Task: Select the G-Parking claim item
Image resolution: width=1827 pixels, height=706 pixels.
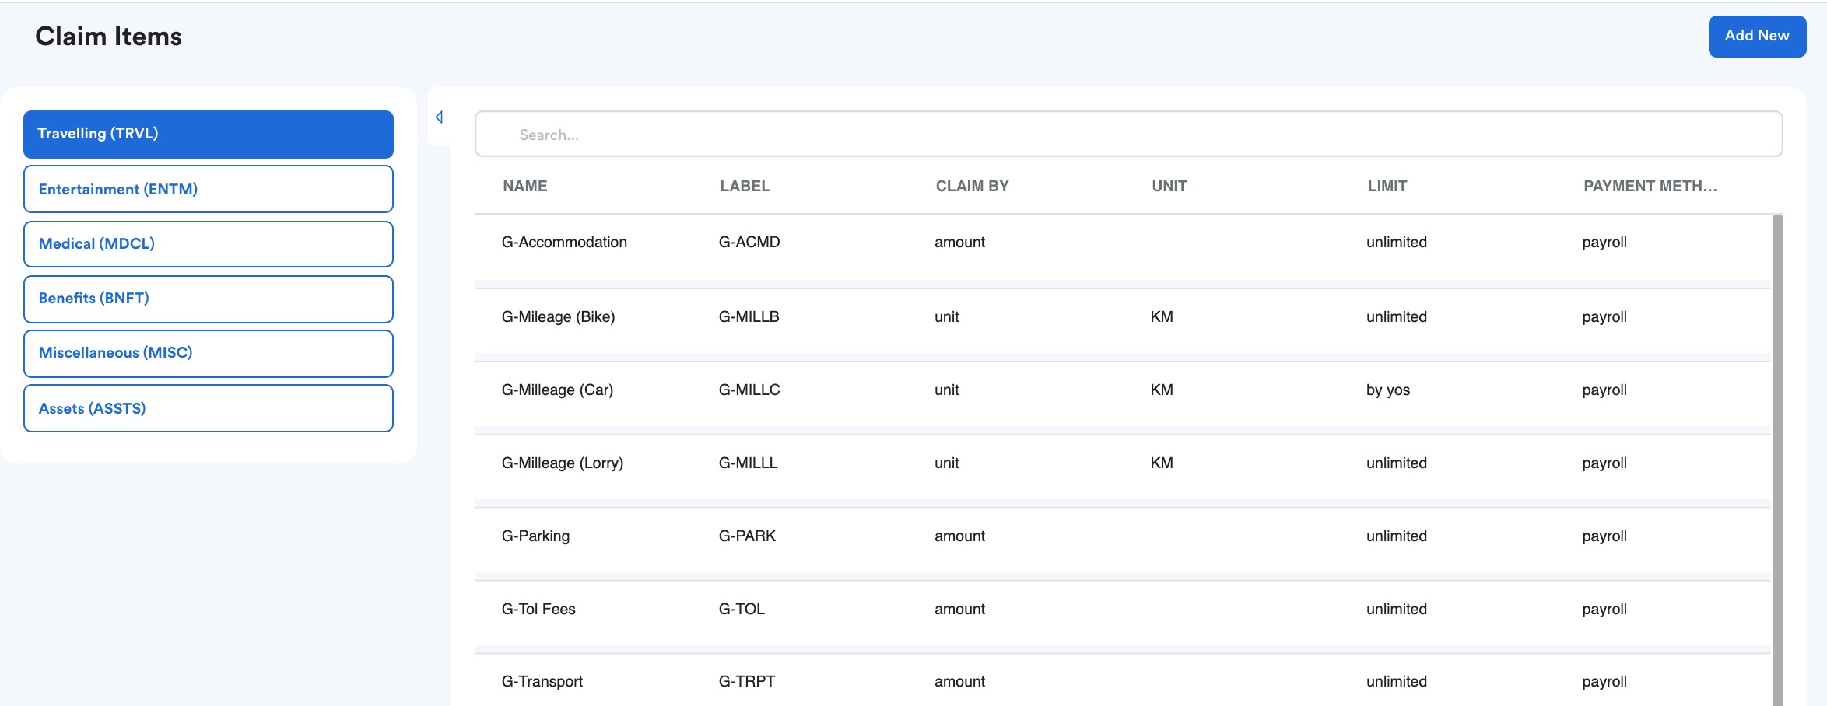Action: (1123, 536)
